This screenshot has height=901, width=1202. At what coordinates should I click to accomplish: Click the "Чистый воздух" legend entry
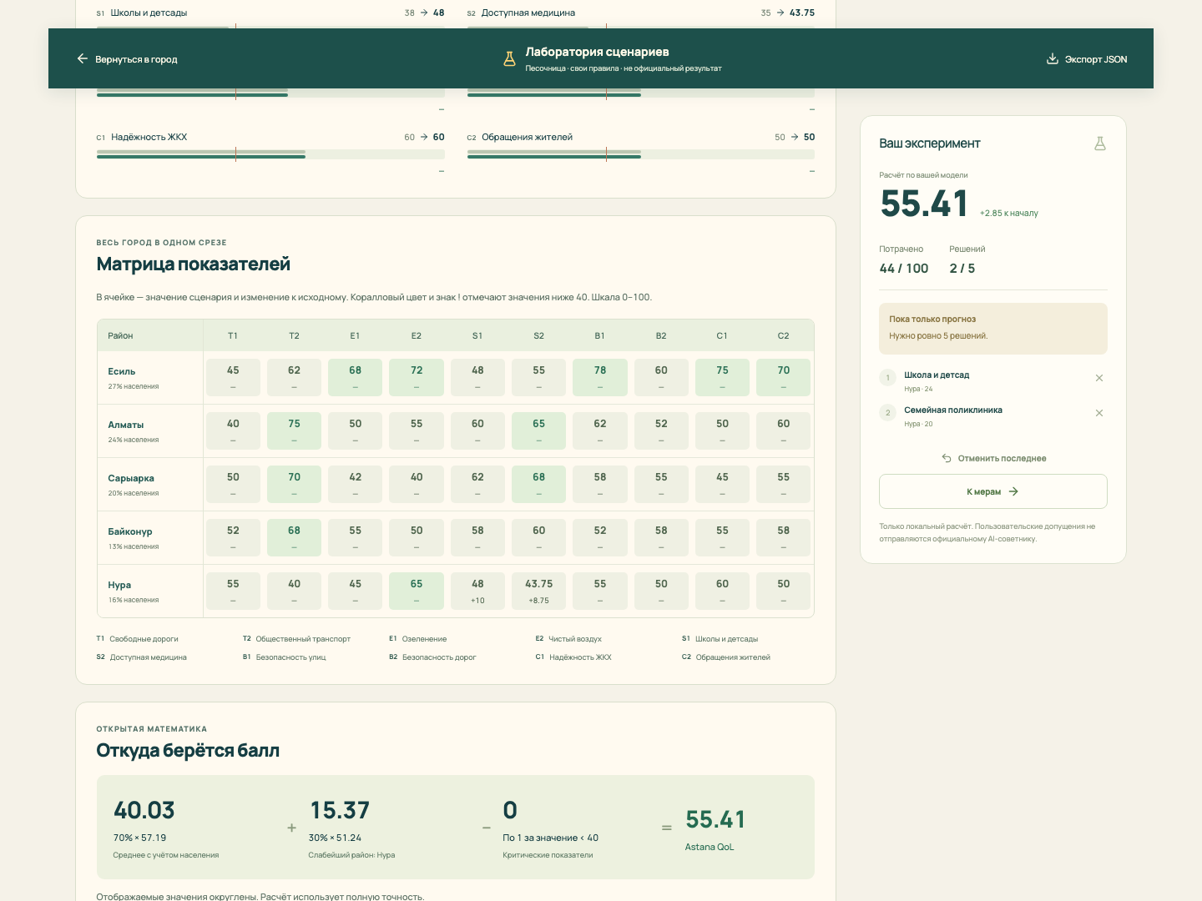[568, 639]
